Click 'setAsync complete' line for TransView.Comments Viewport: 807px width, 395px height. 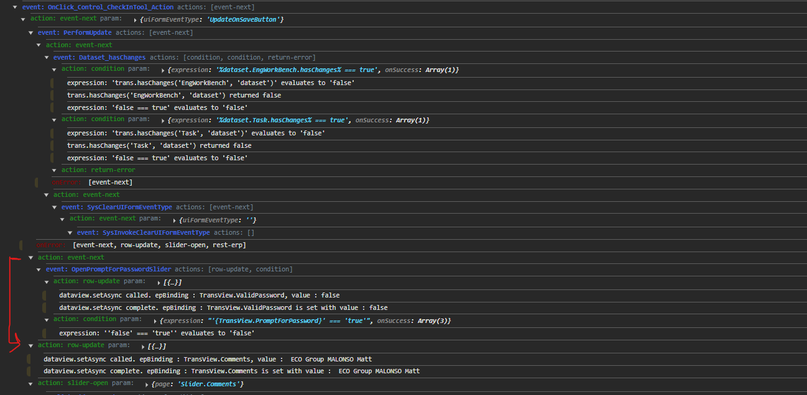232,371
